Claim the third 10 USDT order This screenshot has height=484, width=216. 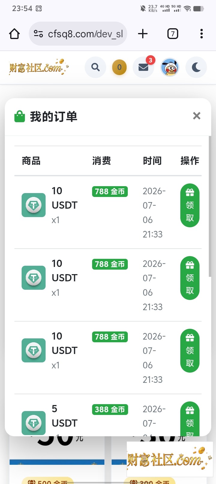tap(190, 351)
